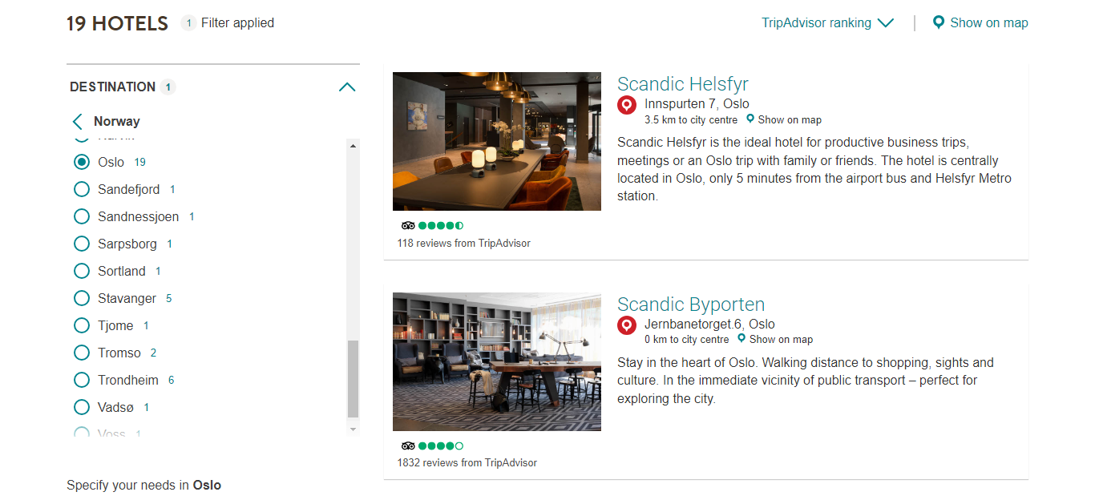
Task: Select the Stavanger radio button
Action: 81,298
